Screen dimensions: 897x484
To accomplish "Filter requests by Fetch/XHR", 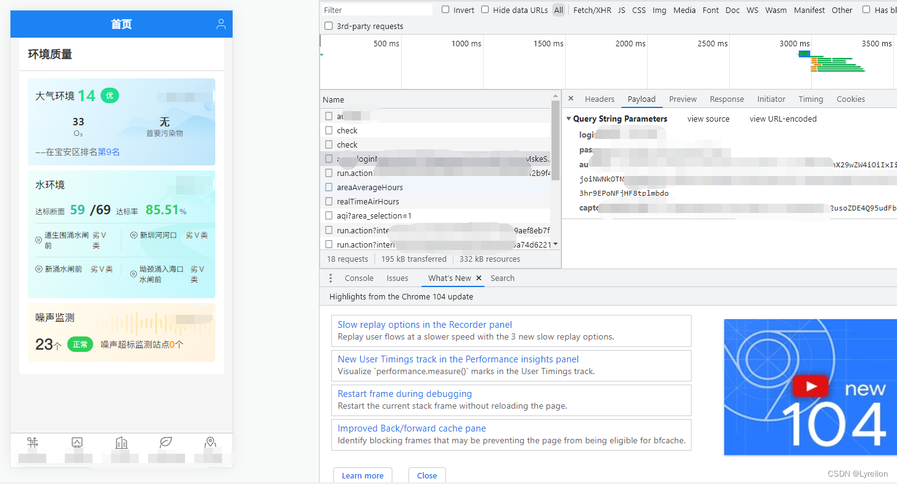I will (592, 10).
